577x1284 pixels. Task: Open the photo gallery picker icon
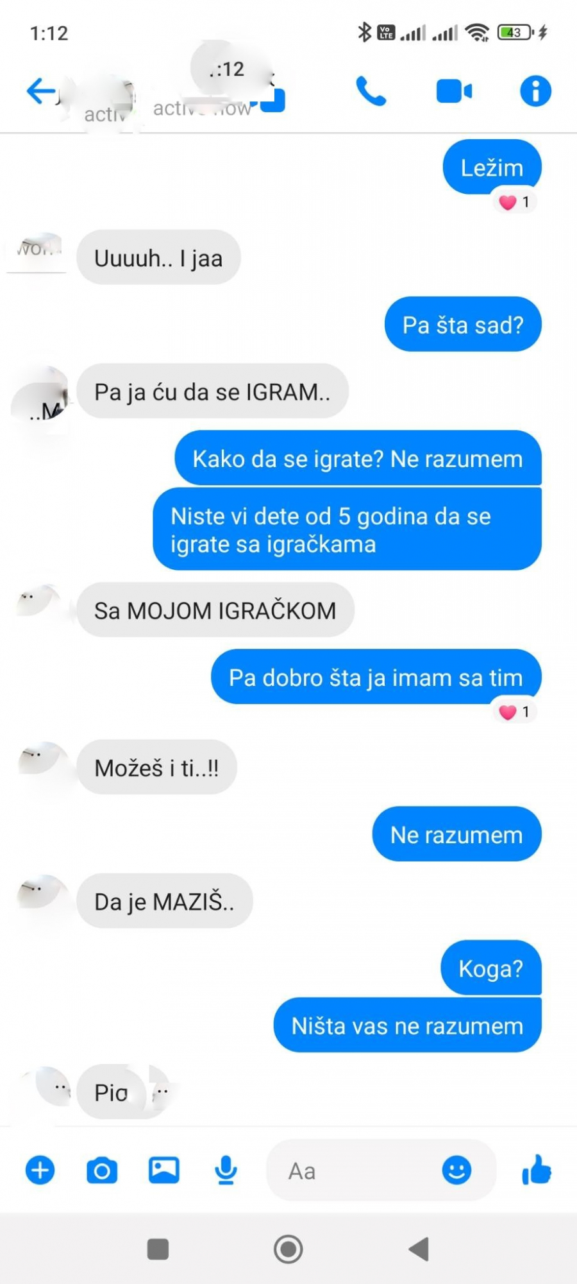(164, 1170)
